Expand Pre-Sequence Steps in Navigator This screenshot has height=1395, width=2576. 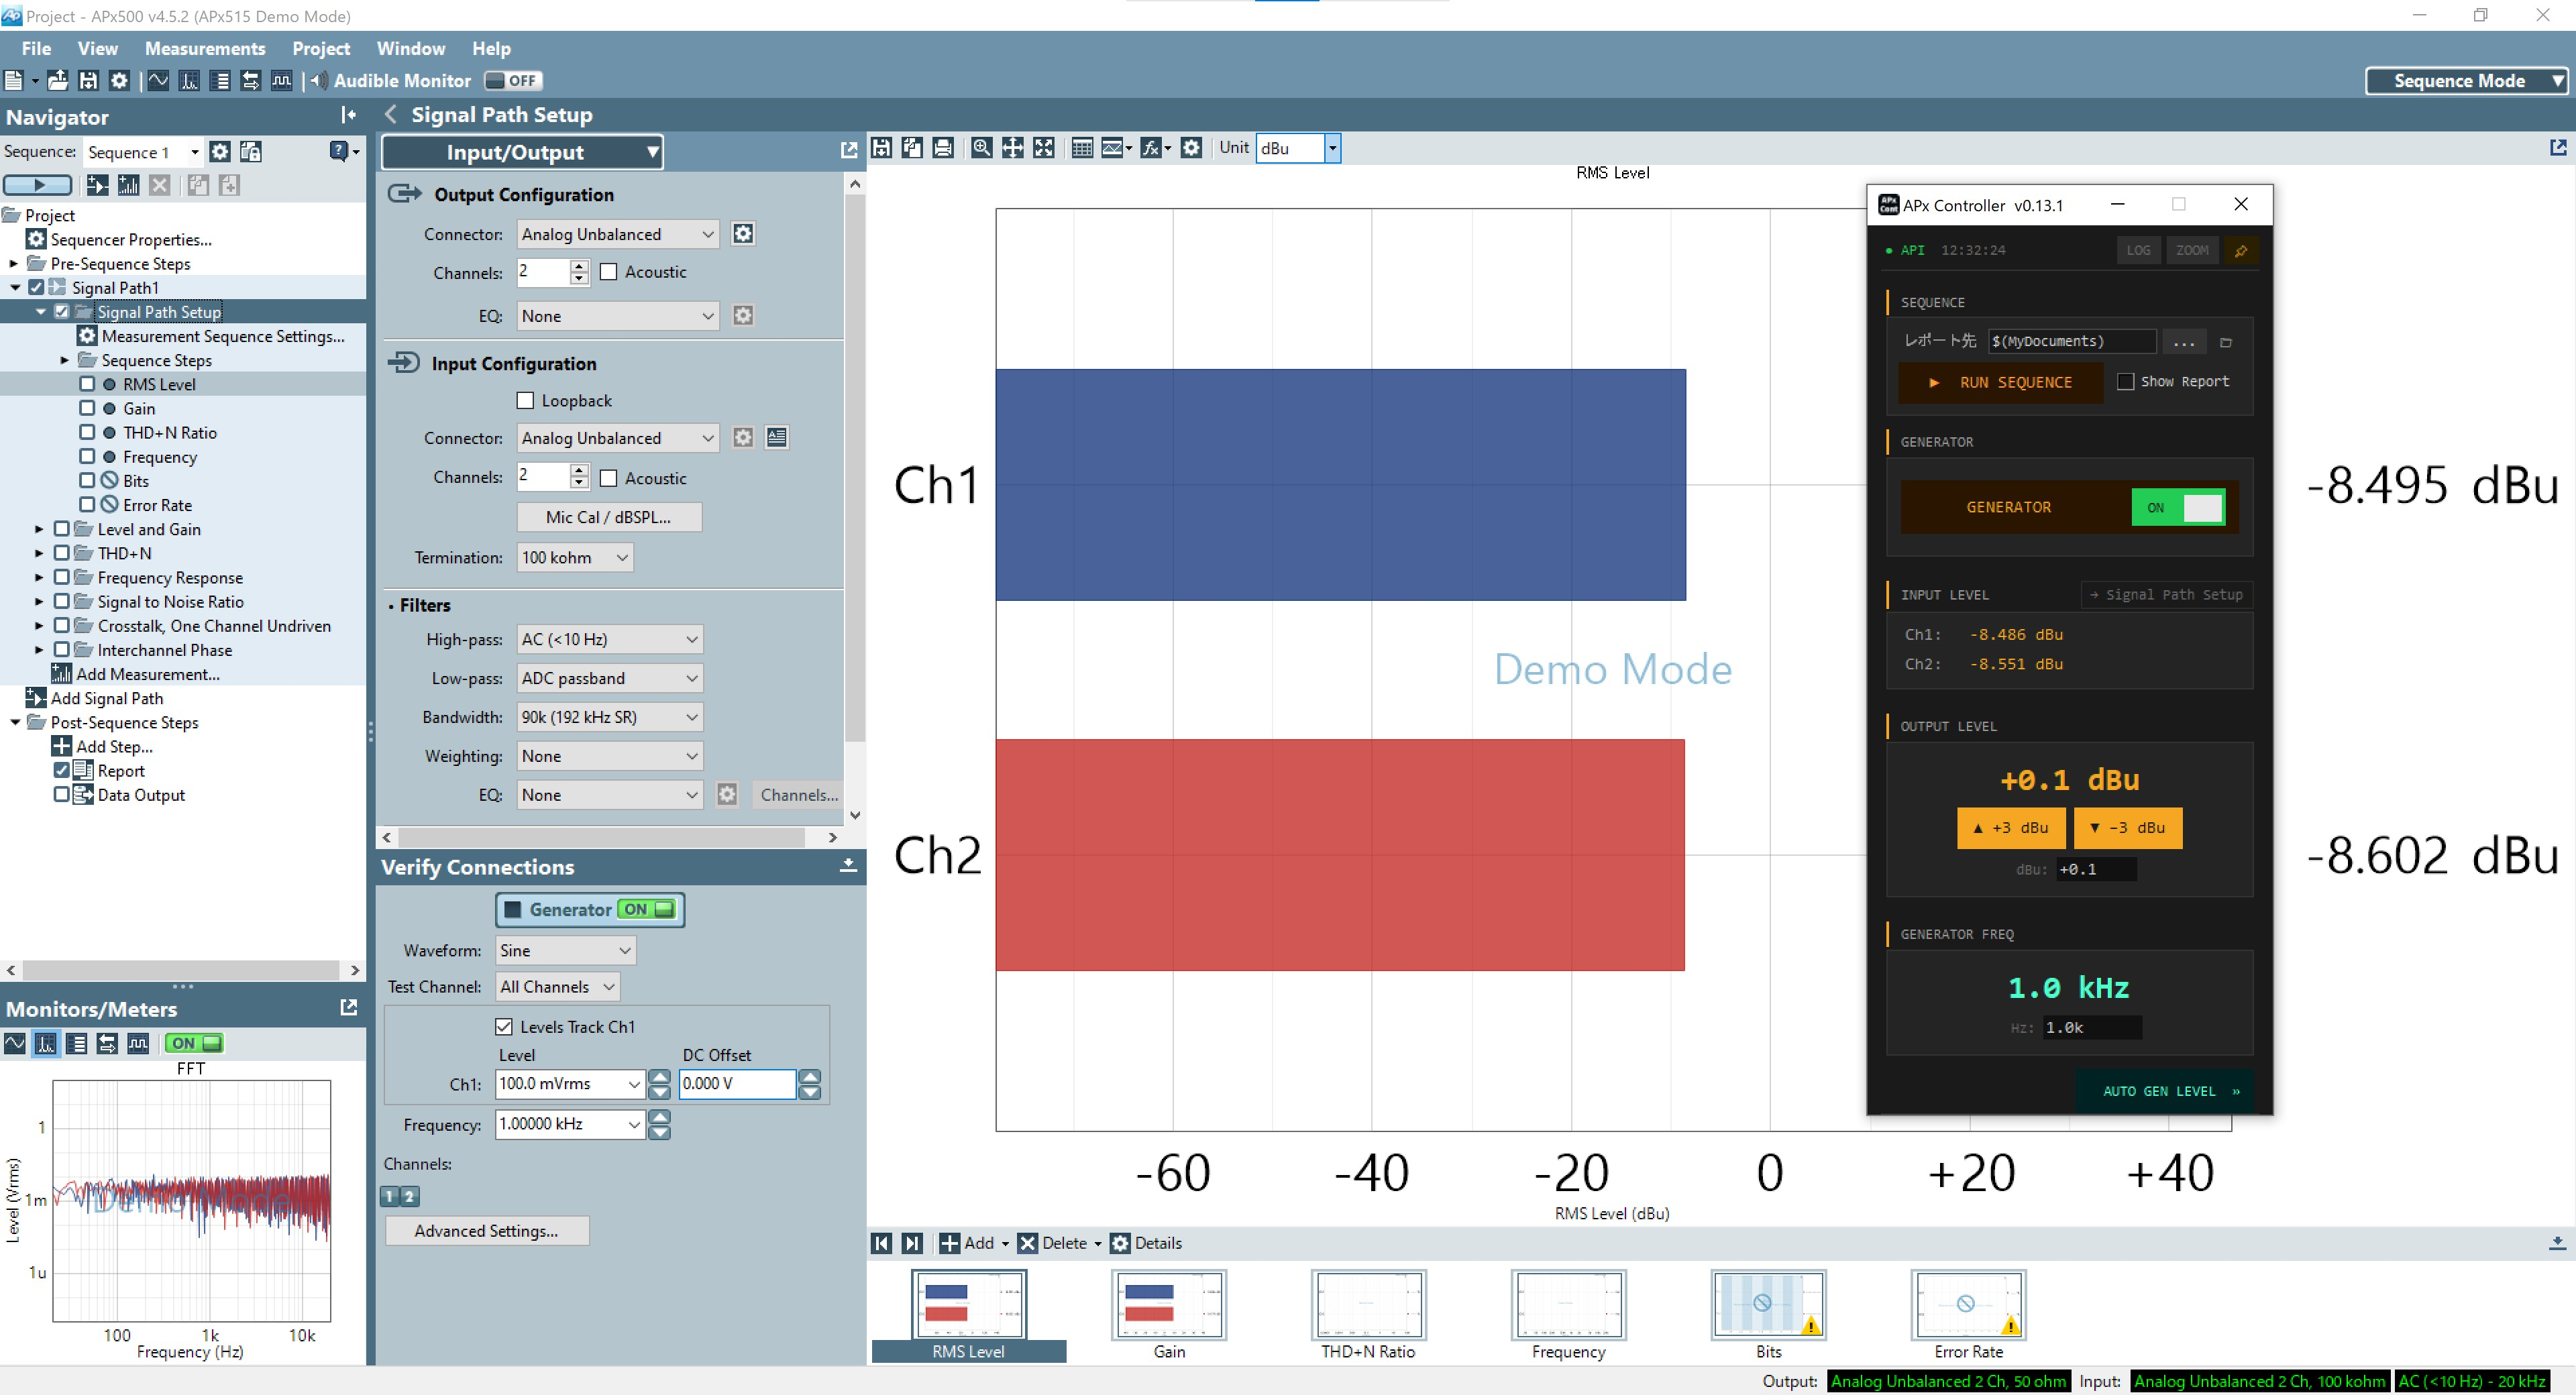13,264
